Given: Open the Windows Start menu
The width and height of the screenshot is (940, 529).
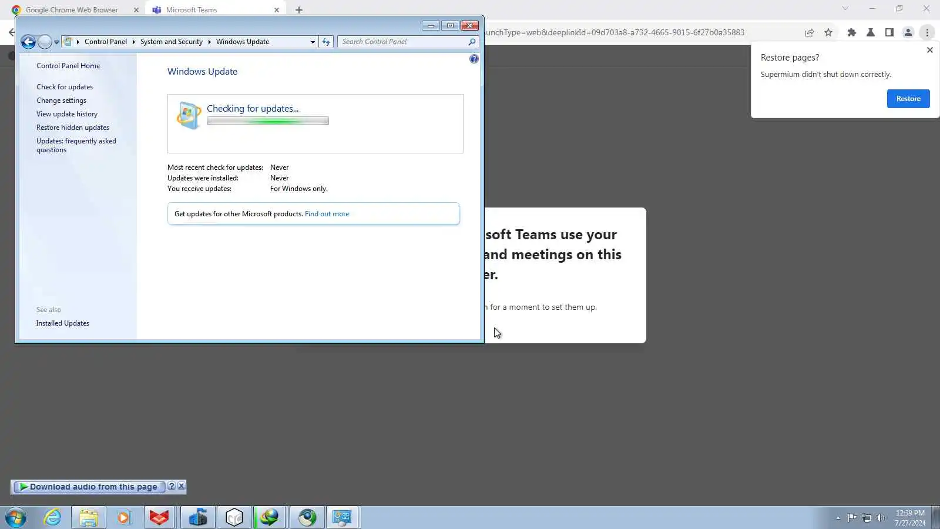Looking at the screenshot, I should [x=16, y=518].
